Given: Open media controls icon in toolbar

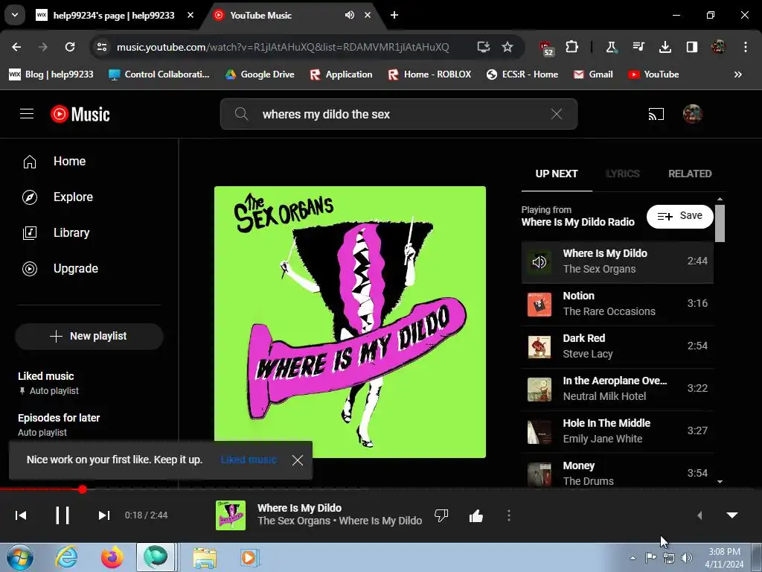Looking at the screenshot, I should [638, 47].
